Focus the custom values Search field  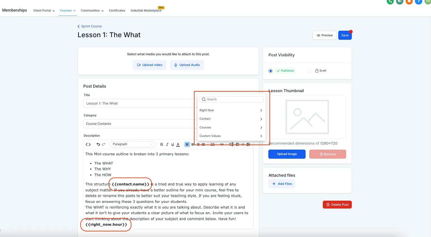pyautogui.click(x=231, y=99)
